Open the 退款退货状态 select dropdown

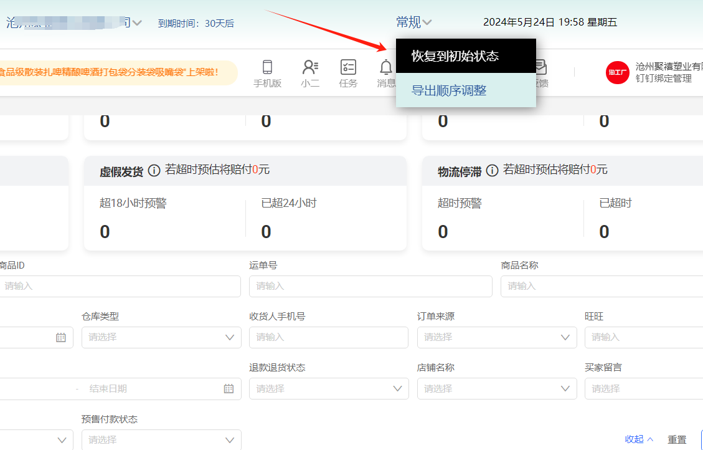coord(329,388)
